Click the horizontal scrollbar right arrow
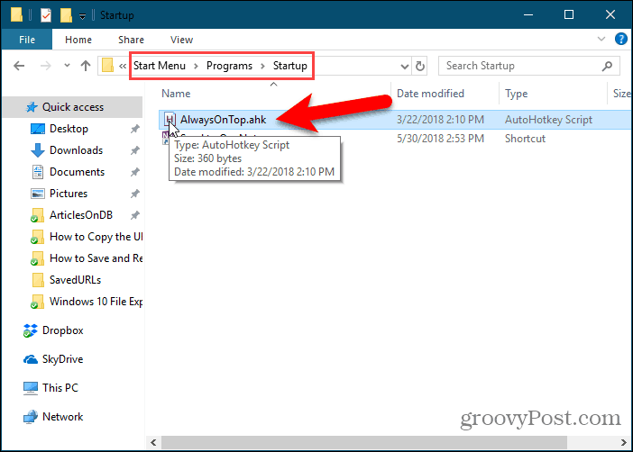The height and width of the screenshot is (452, 633). [624, 443]
